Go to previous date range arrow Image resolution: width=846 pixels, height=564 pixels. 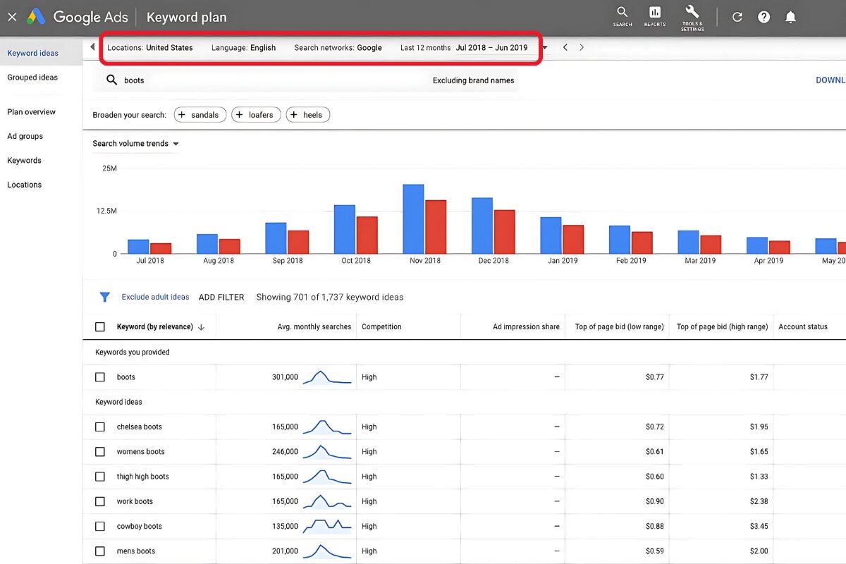point(565,47)
